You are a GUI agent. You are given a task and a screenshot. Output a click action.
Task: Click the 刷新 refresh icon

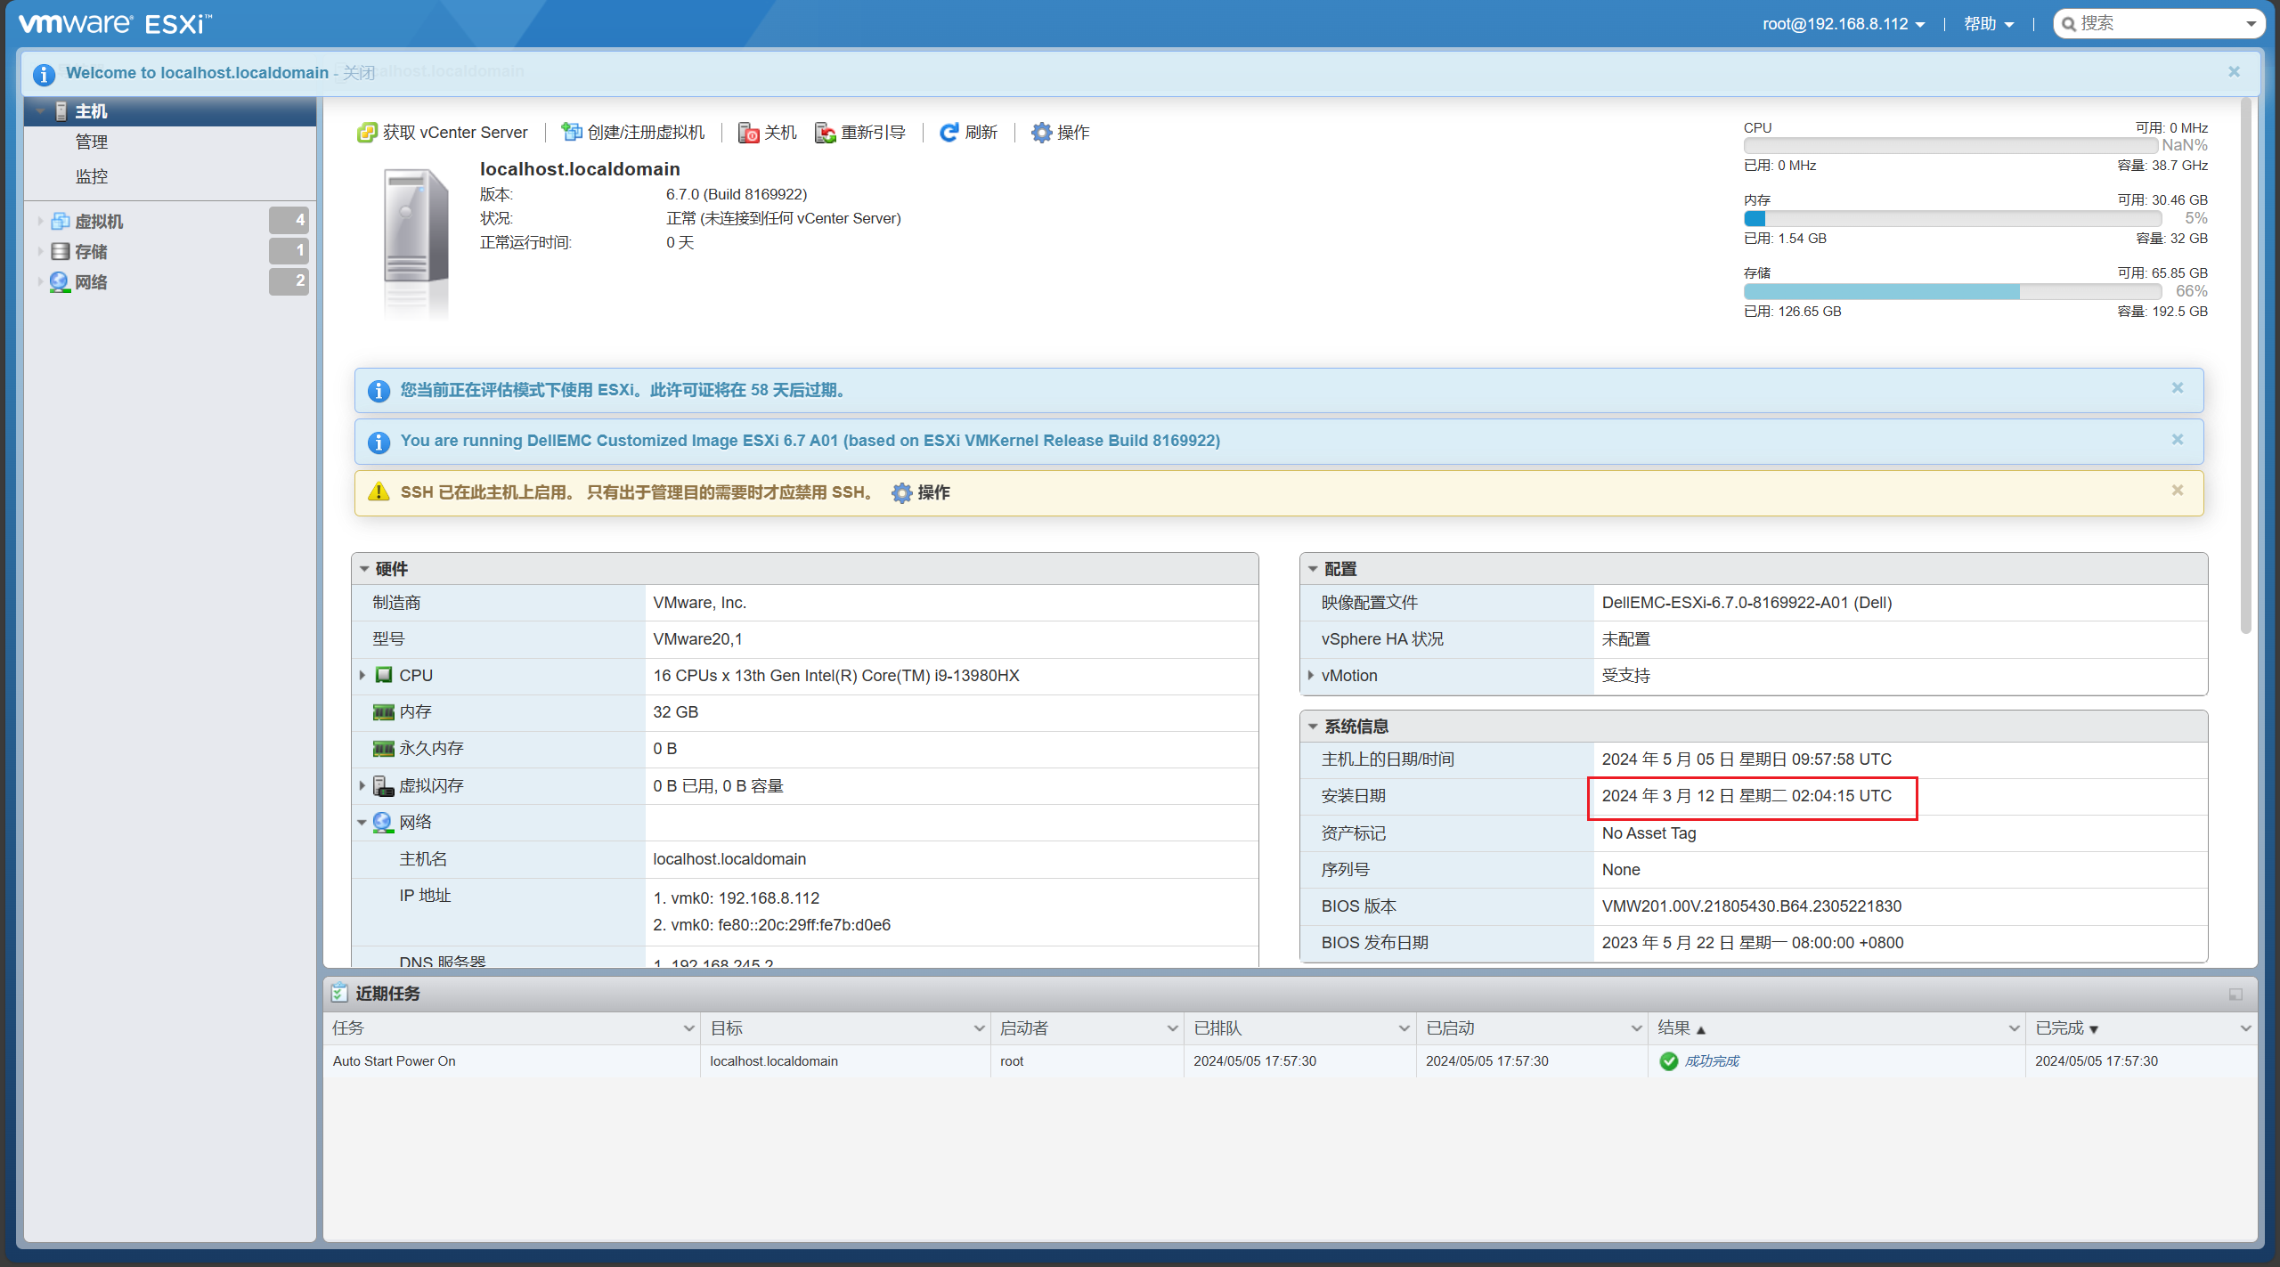click(x=949, y=133)
